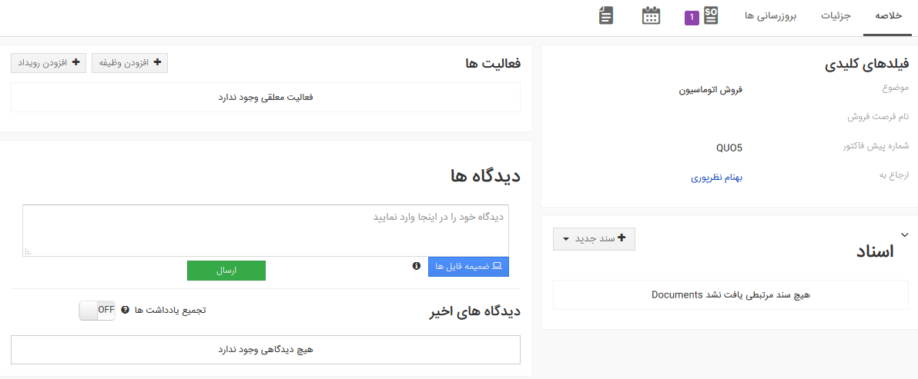
Task: Click the افزودن وظیفه button
Action: tap(130, 62)
